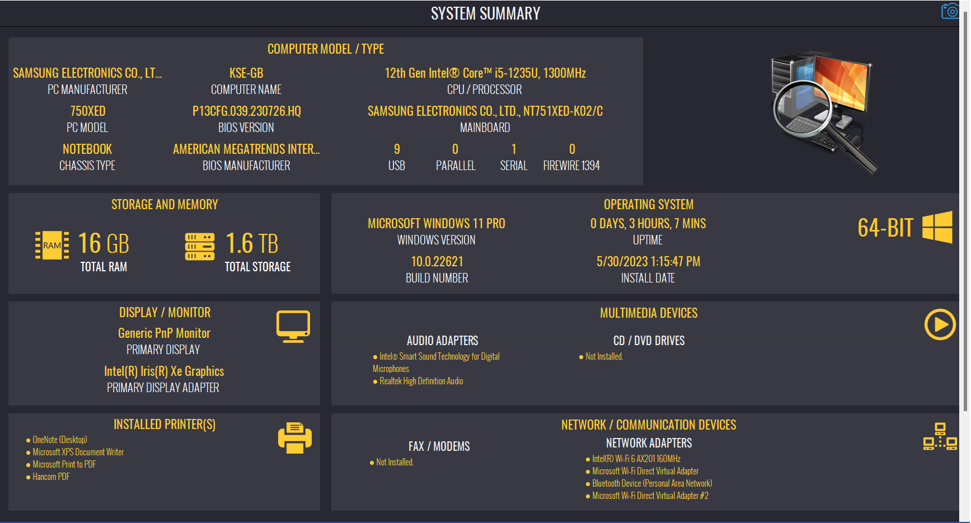The width and height of the screenshot is (971, 523).
Task: Click the AUDIO ADAPTERS label
Action: [443, 341]
